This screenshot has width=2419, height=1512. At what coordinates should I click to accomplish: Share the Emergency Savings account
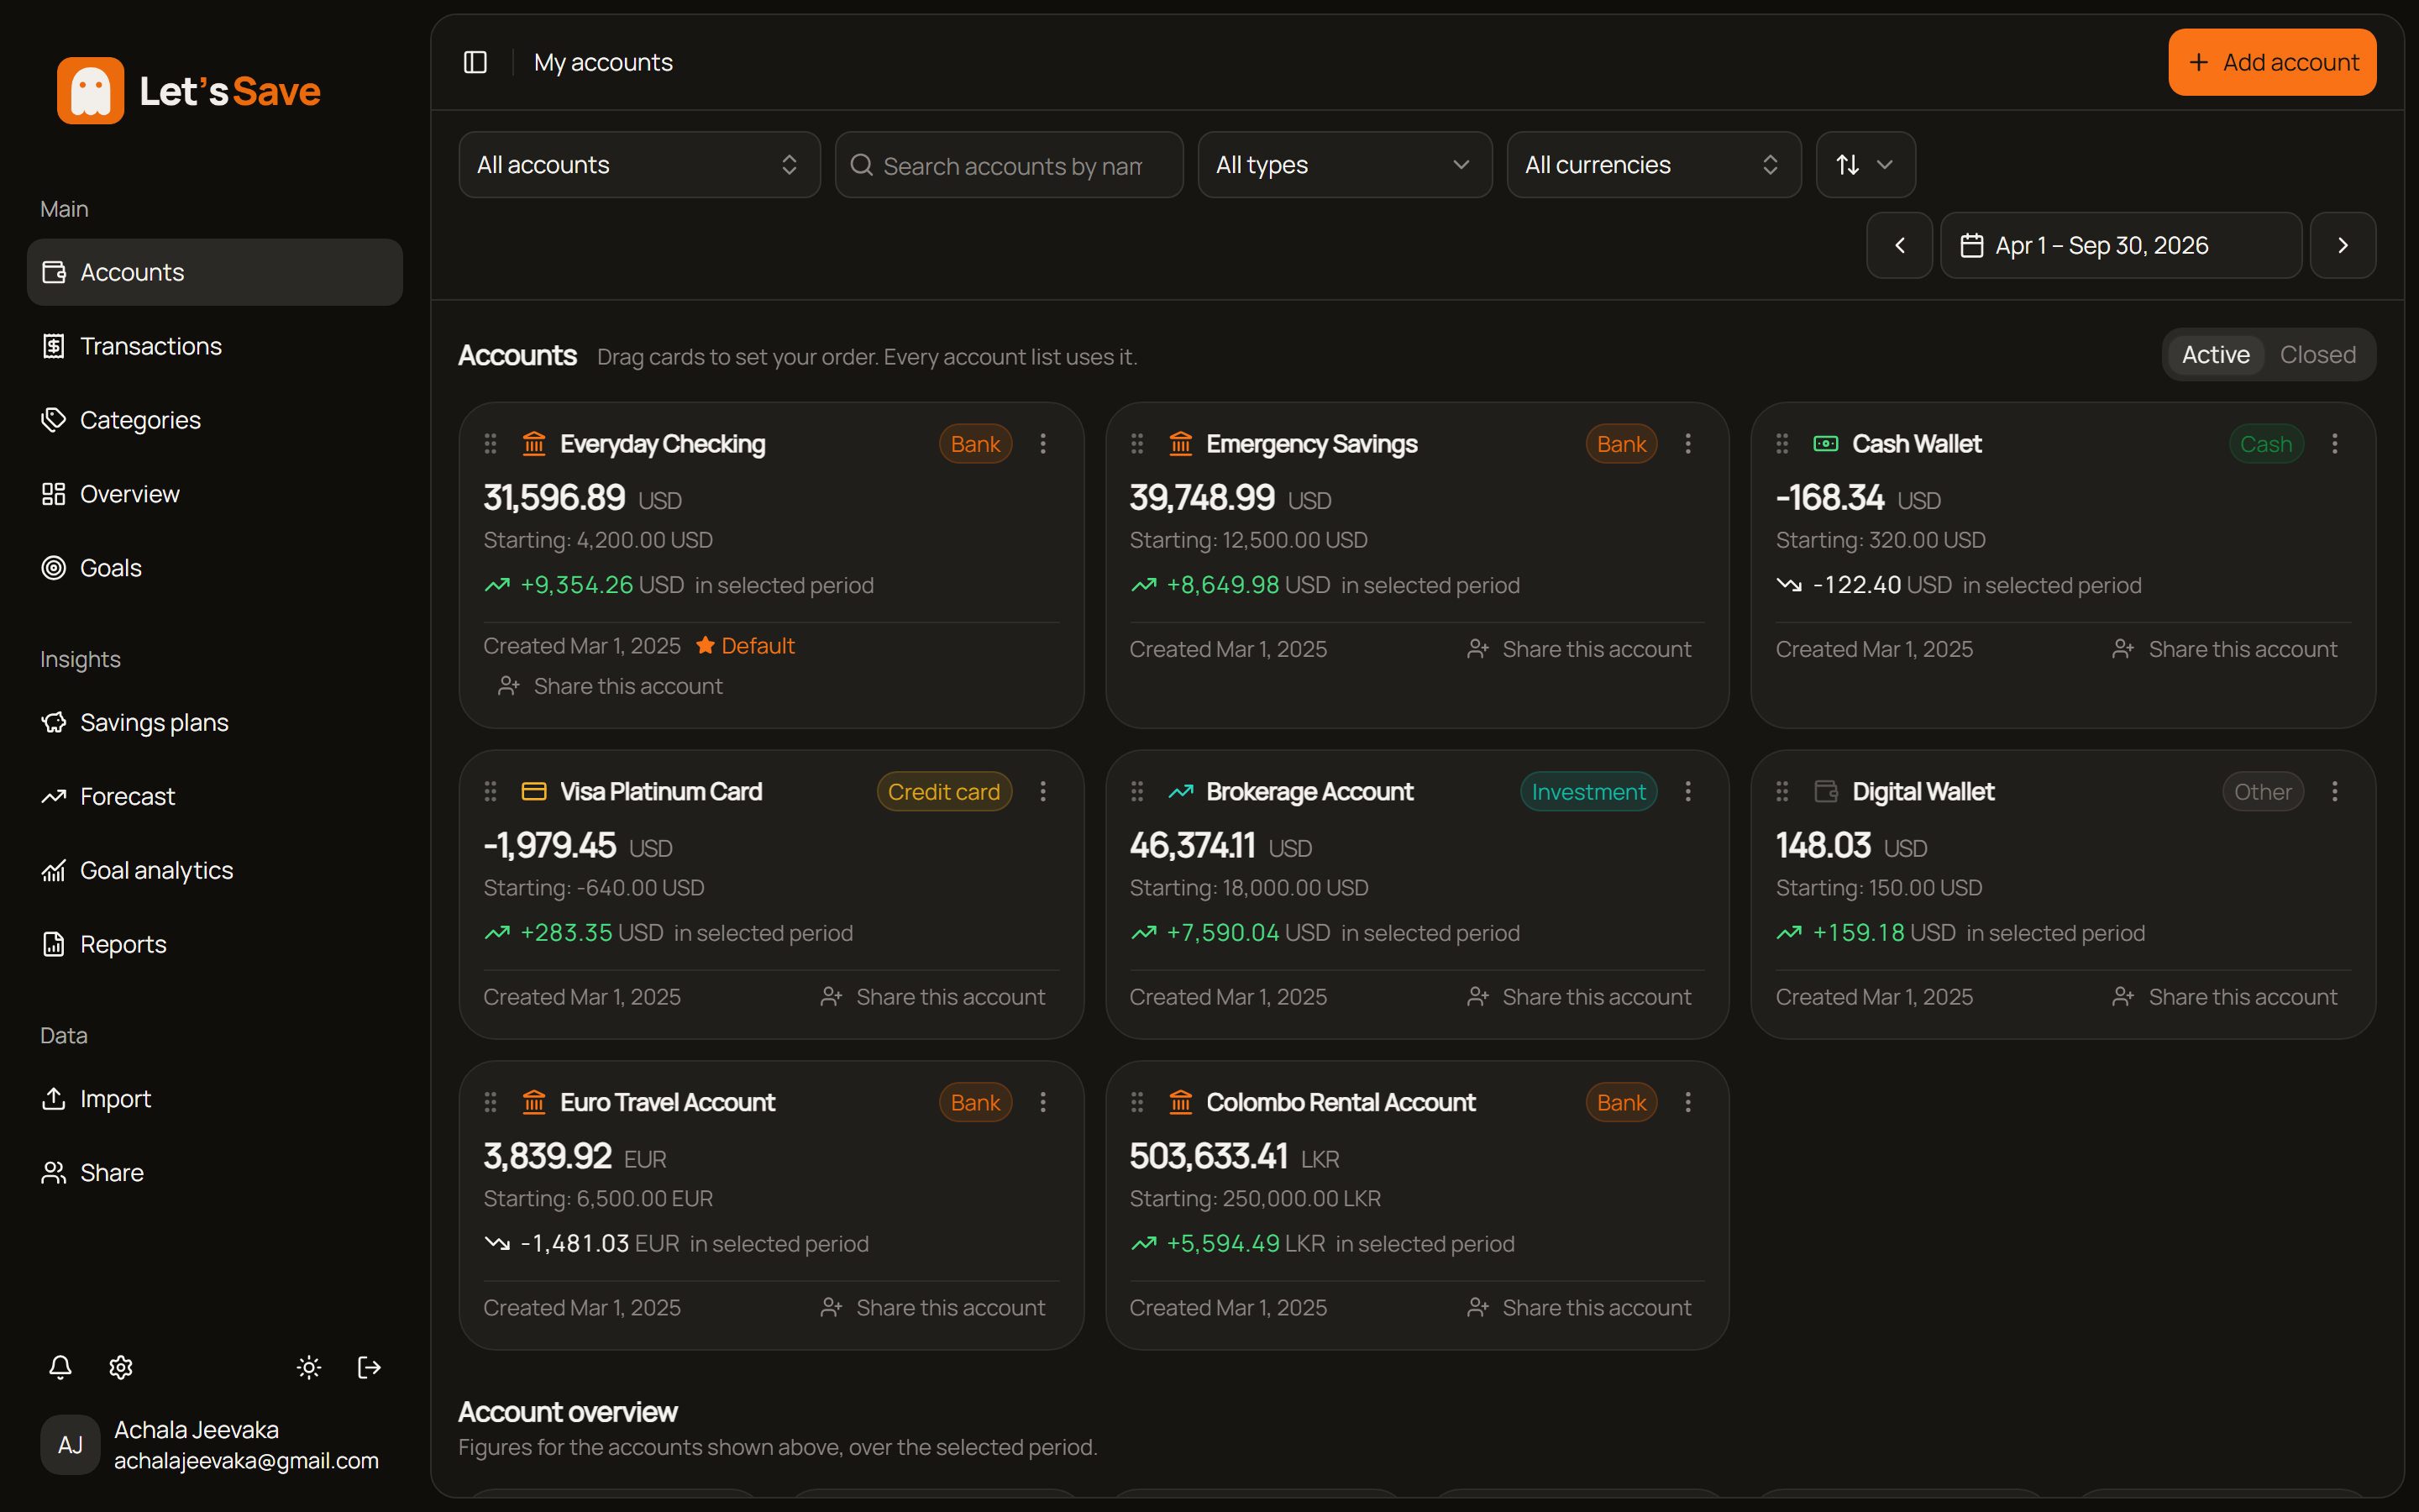pyautogui.click(x=1578, y=649)
